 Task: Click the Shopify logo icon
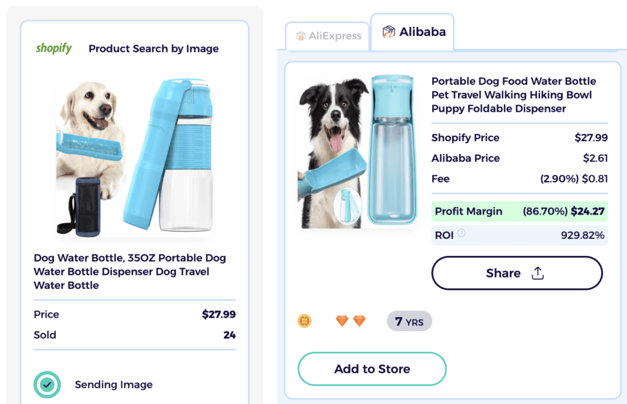point(54,48)
